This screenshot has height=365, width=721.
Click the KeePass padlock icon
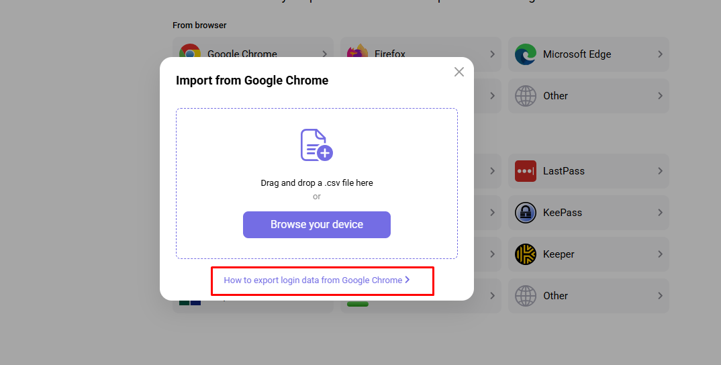tap(526, 213)
